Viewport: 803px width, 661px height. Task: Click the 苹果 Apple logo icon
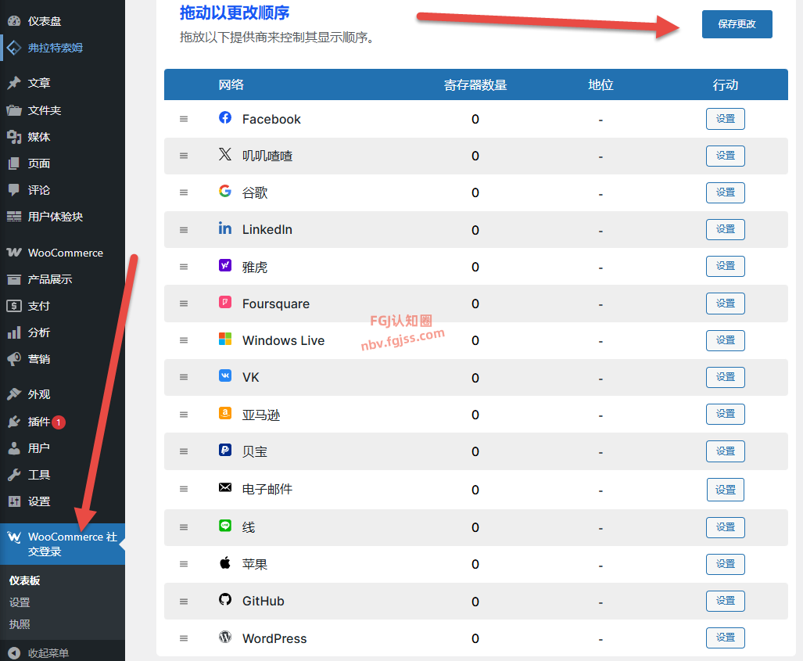[x=225, y=563]
